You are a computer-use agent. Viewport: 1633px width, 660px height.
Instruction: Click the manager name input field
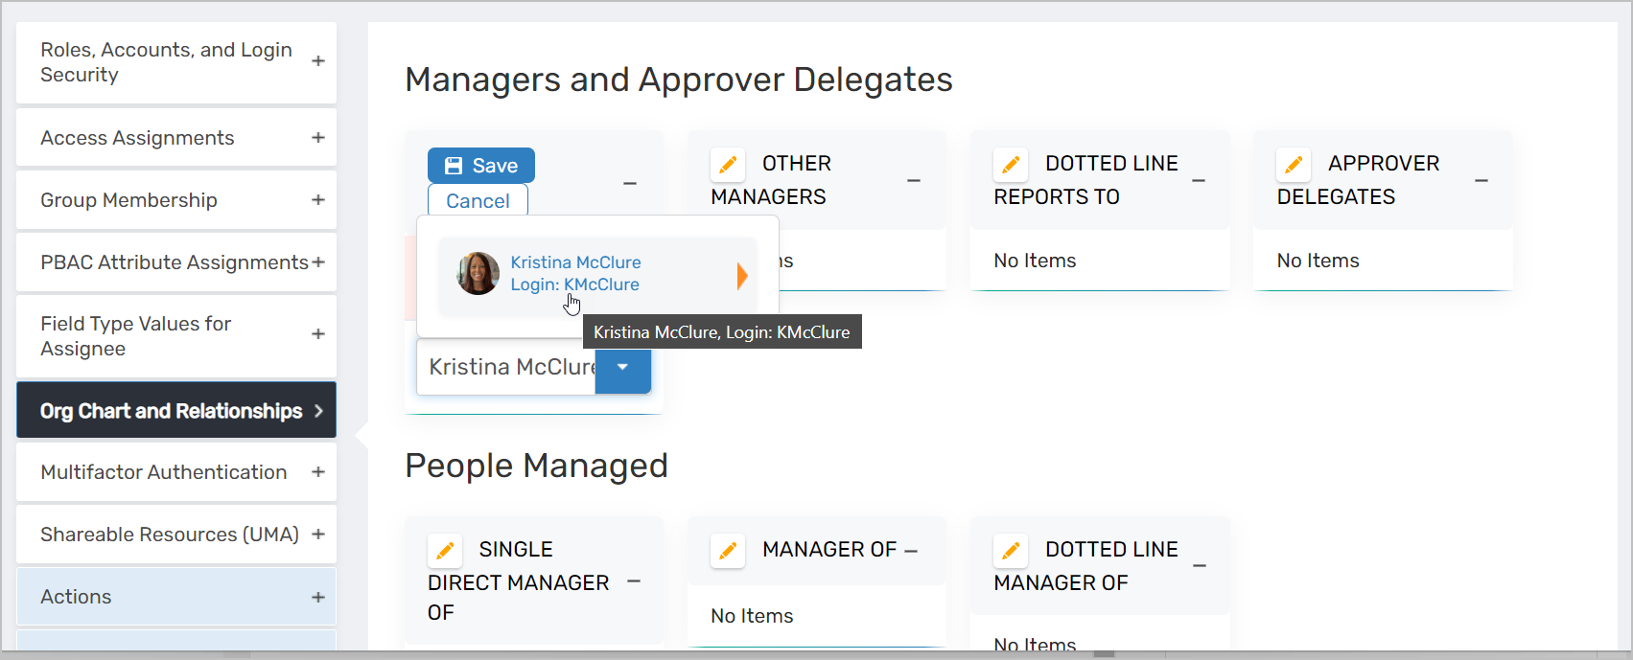[x=506, y=367]
